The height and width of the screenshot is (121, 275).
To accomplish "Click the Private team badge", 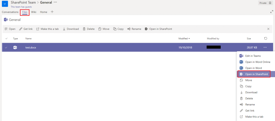I will click(266, 3).
